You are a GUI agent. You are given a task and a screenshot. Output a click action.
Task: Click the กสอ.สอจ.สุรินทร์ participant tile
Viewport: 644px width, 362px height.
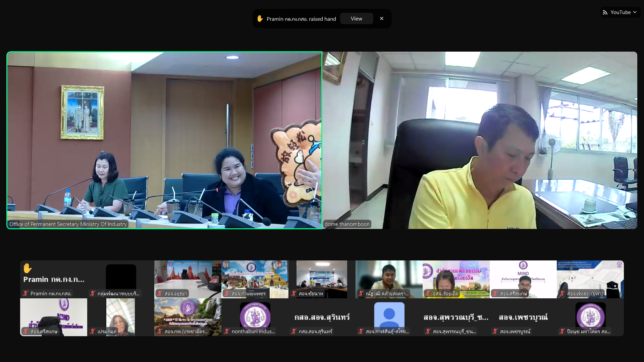tap(322, 317)
